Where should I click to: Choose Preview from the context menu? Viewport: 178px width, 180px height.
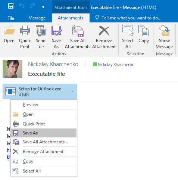44,105
